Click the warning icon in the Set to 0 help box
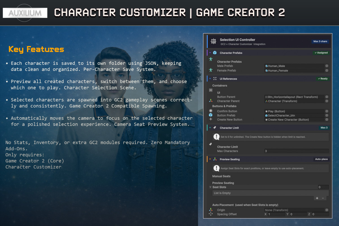The width and height of the screenshot is (339, 226). pyautogui.click(x=216, y=137)
